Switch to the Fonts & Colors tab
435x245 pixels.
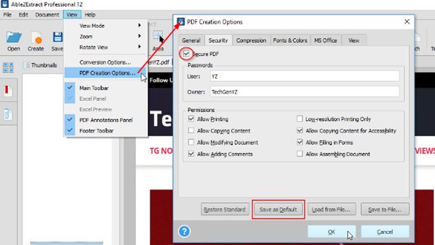(290, 40)
